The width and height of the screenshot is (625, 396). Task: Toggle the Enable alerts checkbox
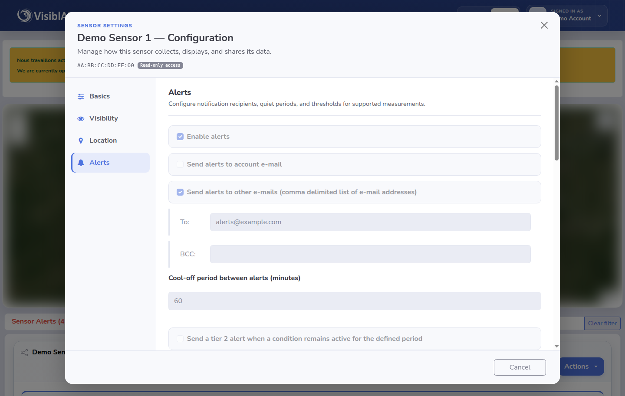point(180,137)
